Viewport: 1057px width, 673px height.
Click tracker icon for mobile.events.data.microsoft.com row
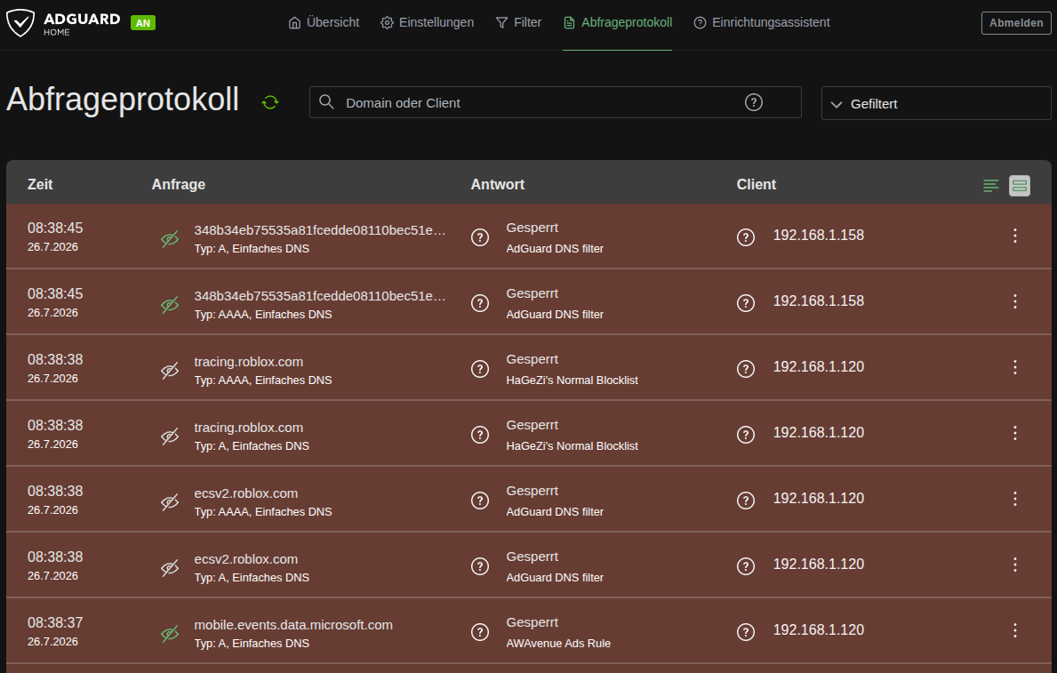click(170, 633)
